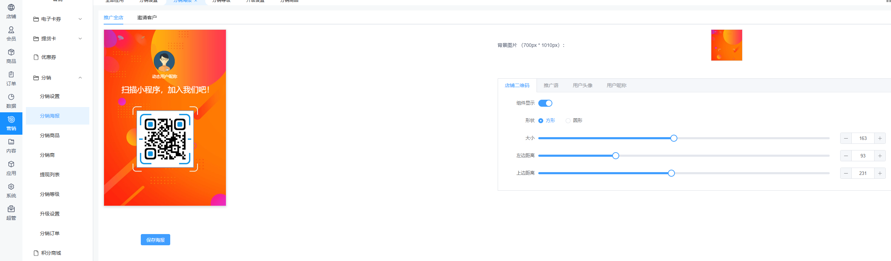Open the 系统 system settings section
891x261 pixels.
pyautogui.click(x=11, y=190)
